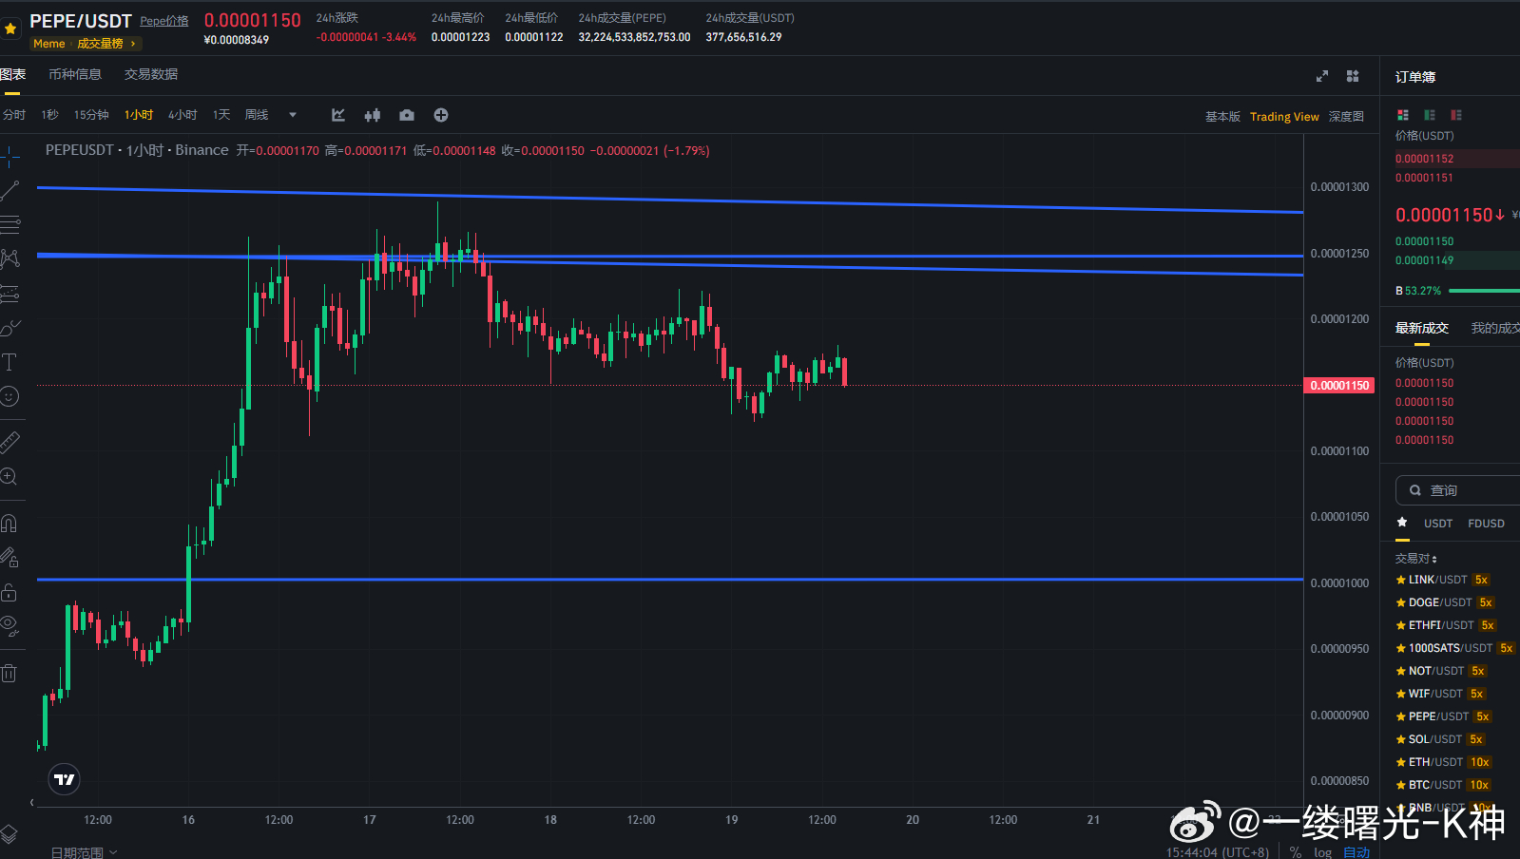Select the text annotation tool

coord(10,362)
